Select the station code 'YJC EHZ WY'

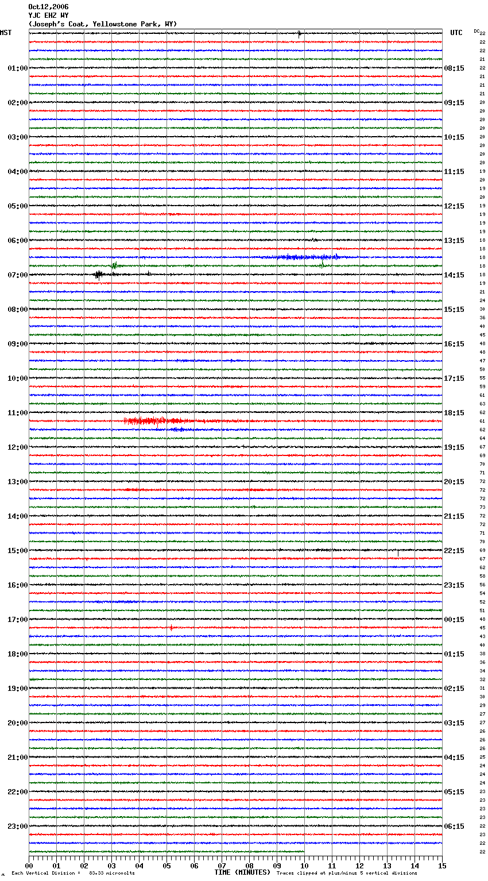click(48, 16)
